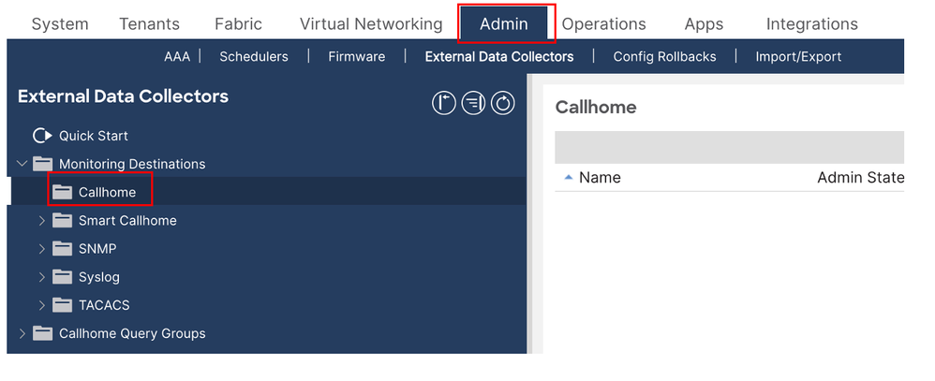The image size is (935, 381).
Task: Click the Quick Start play icon
Action: 41,136
